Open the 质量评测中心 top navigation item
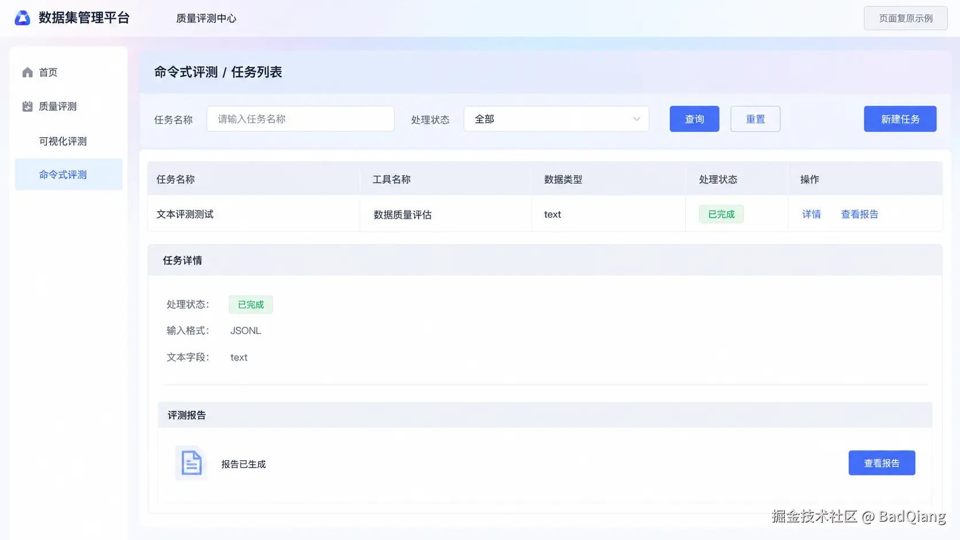The image size is (960, 540). tap(206, 18)
